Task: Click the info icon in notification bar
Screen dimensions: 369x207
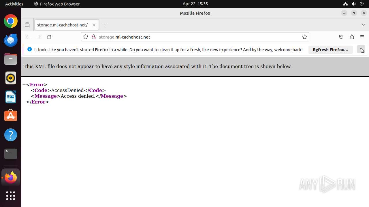Action: click(x=29, y=49)
